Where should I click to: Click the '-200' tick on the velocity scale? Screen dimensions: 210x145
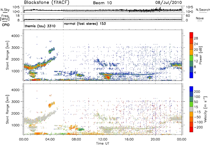coord(199,127)
